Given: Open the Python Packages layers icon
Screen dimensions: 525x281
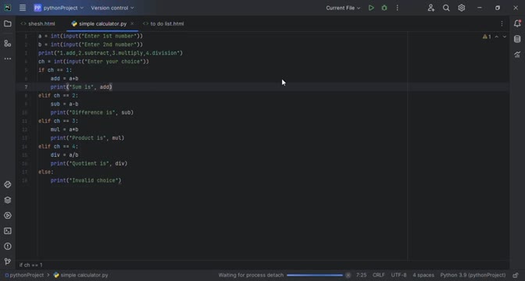Looking at the screenshot, I should coord(7,200).
